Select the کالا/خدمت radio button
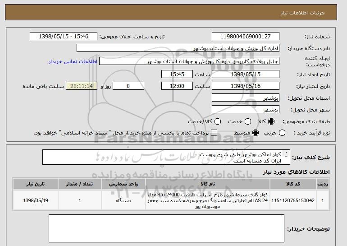Screen dimensions: 347x246 (x=218, y=121)
